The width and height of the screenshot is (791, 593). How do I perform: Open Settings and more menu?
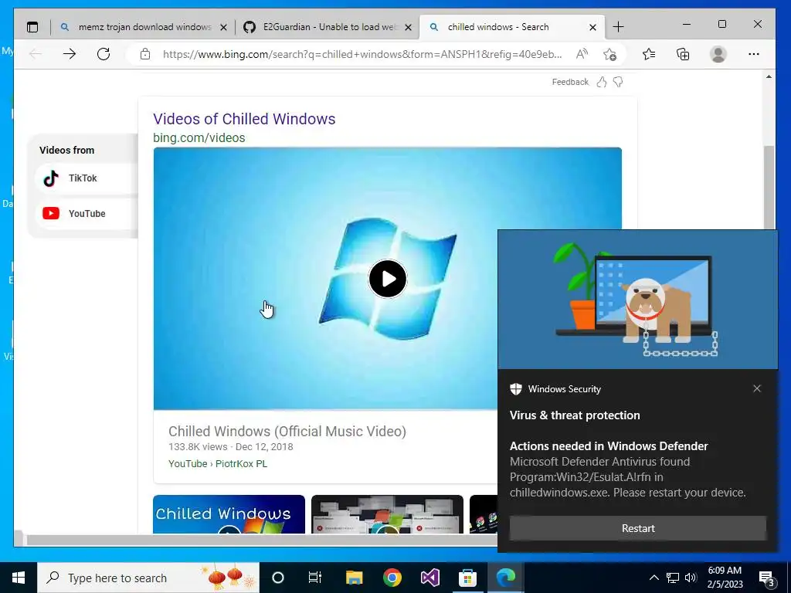(754, 54)
